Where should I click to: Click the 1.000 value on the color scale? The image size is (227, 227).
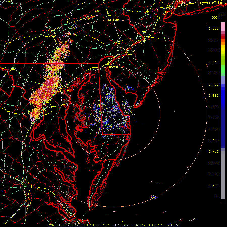[214, 28]
